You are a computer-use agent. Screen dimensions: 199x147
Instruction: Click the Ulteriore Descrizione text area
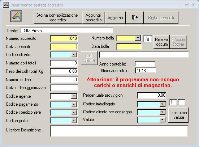coord(119,131)
